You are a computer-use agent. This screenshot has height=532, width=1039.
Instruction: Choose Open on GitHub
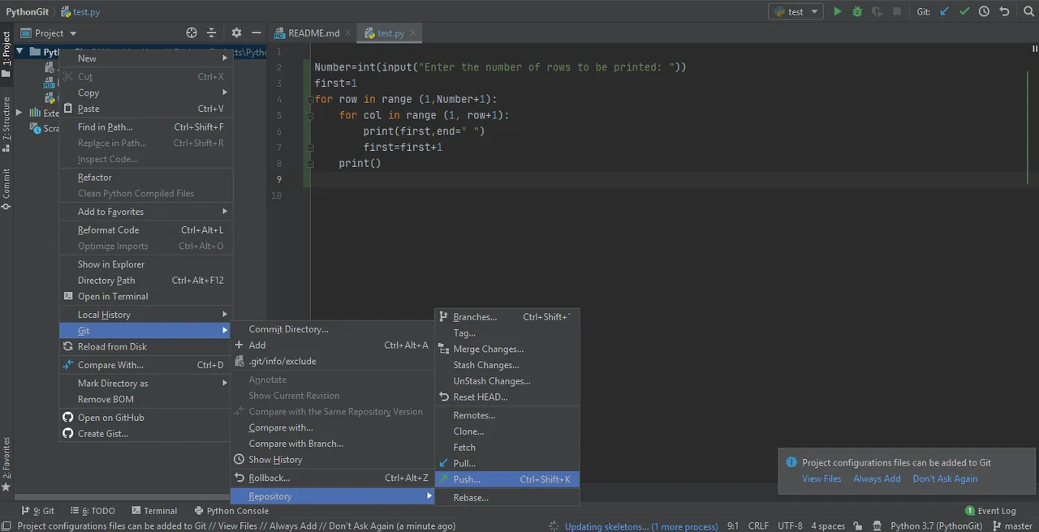(146, 418)
